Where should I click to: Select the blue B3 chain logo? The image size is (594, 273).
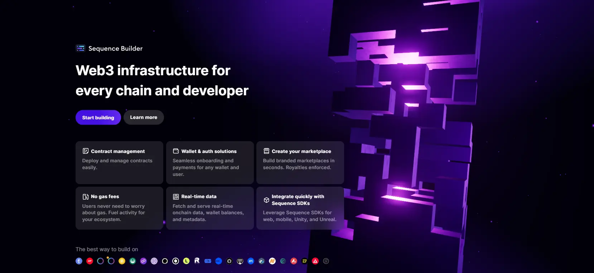(208, 261)
